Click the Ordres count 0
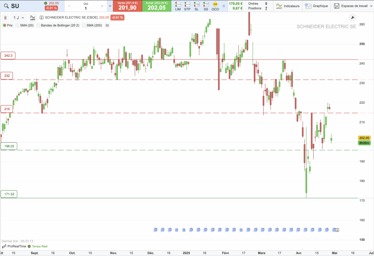374x256 pixels. [x=266, y=4]
